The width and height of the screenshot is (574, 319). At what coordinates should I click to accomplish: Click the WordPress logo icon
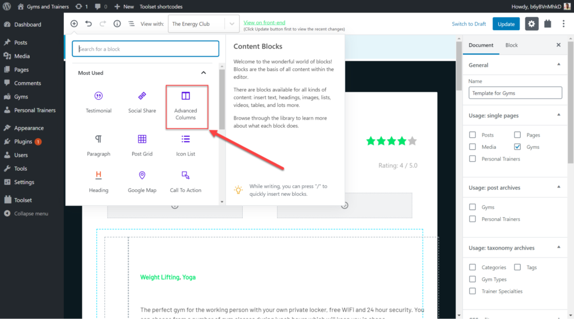coord(7,7)
